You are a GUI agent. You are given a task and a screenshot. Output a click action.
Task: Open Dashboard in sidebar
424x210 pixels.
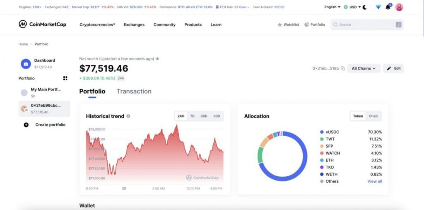44,63
